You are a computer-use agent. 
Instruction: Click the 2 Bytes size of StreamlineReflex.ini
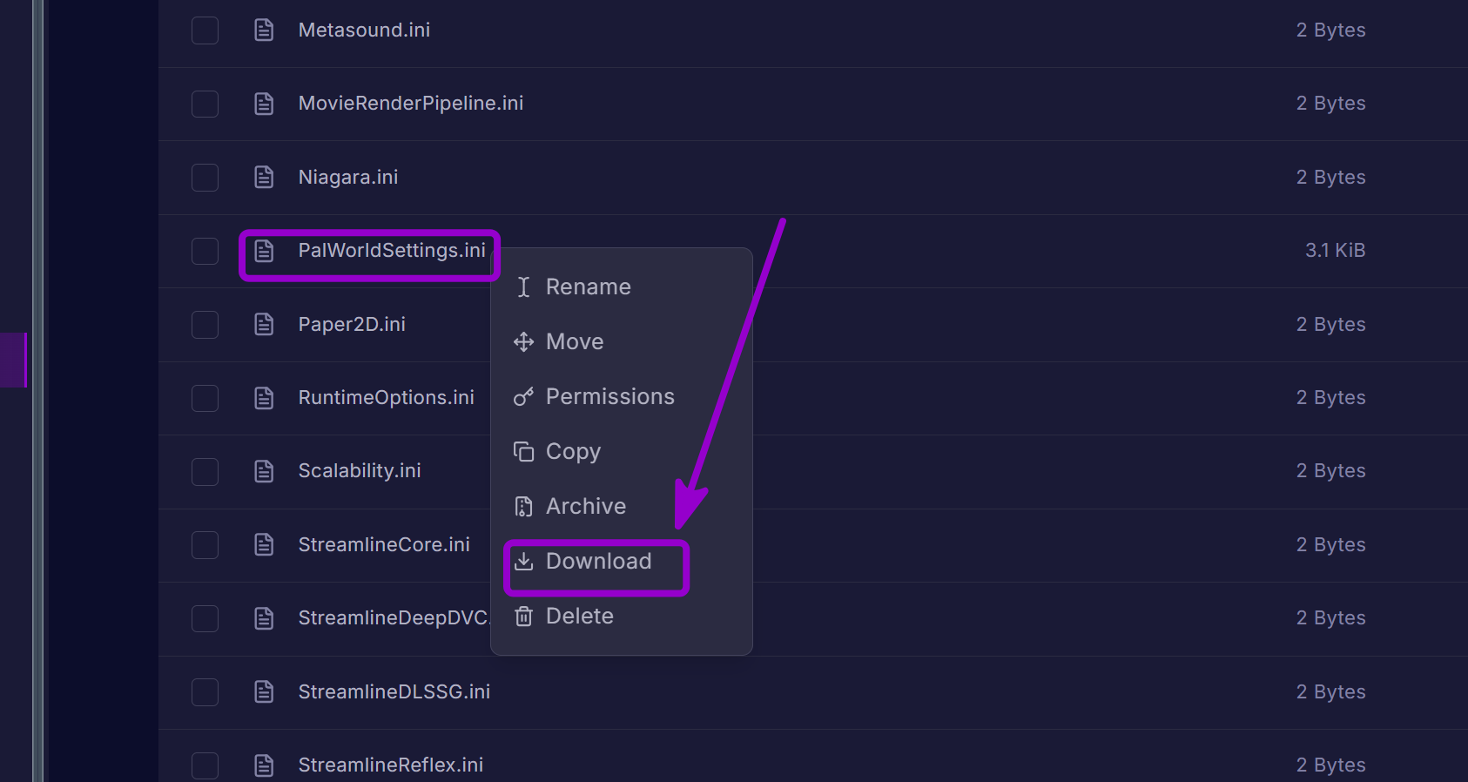[x=1330, y=765]
